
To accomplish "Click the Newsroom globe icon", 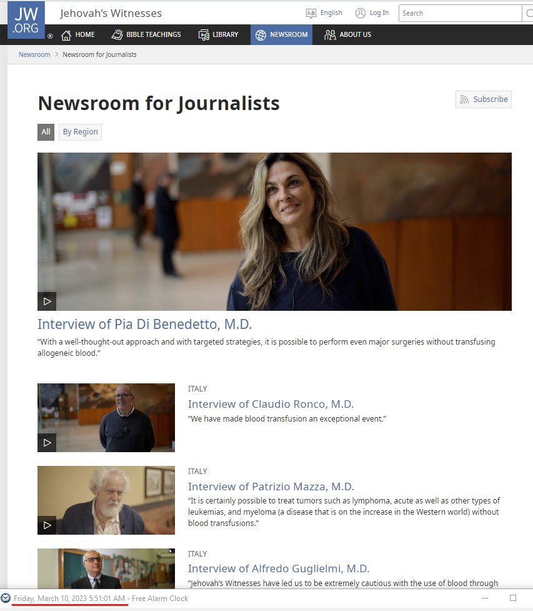I will click(261, 35).
